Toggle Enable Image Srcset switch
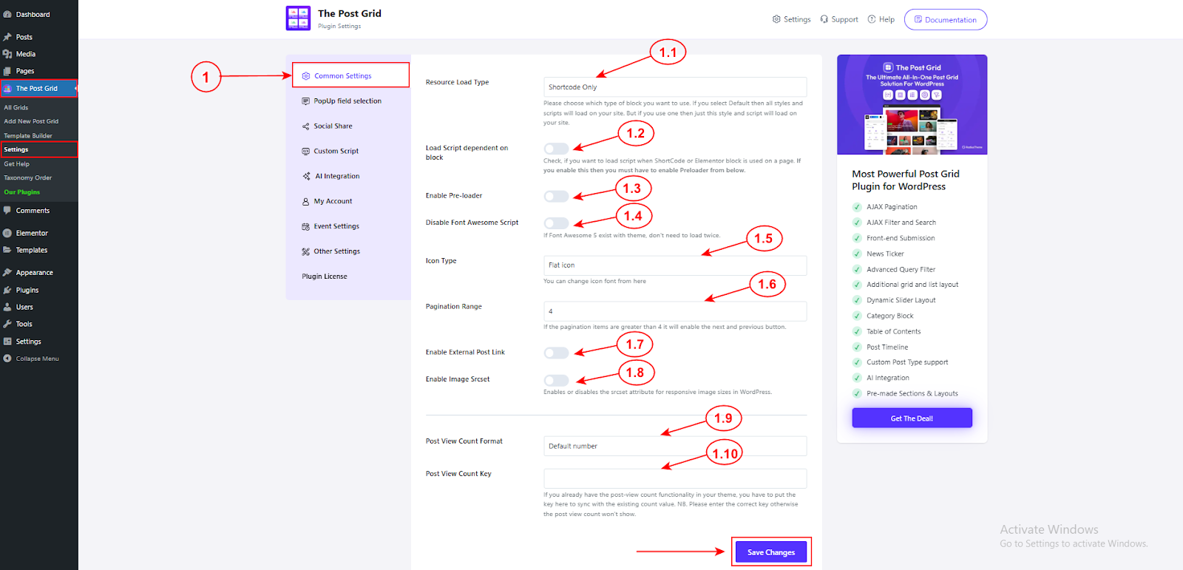Screen dimensions: 1183x570 pyautogui.click(x=556, y=380)
